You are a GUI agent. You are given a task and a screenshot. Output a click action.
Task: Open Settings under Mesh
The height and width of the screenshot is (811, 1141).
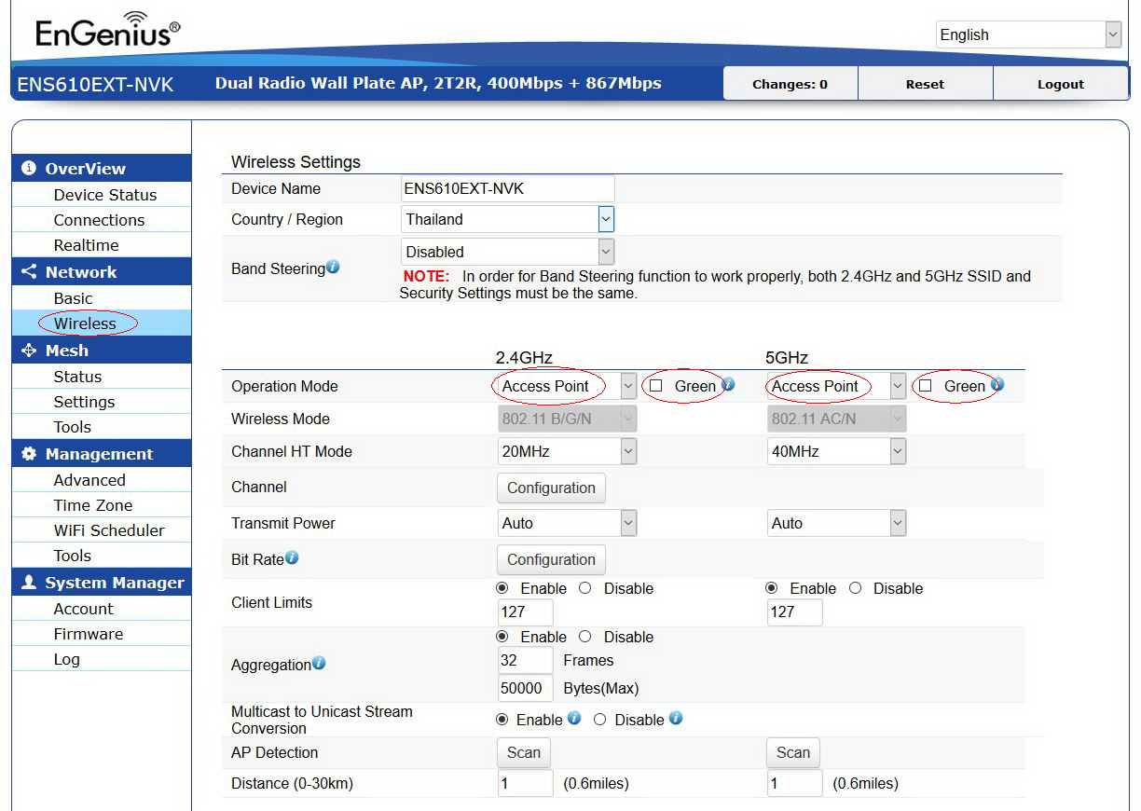[84, 402]
